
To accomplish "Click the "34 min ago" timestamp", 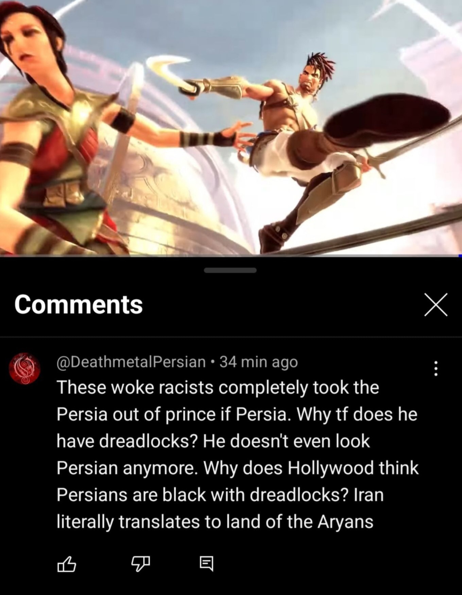I will pyautogui.click(x=259, y=362).
